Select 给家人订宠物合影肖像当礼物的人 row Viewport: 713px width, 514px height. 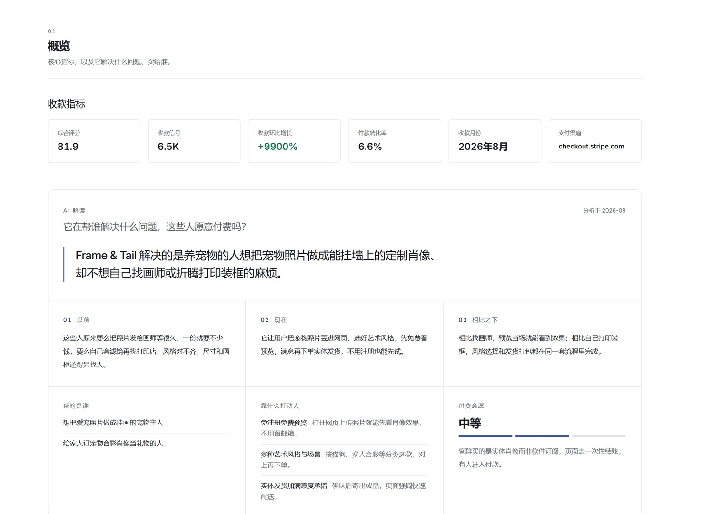tap(147, 443)
